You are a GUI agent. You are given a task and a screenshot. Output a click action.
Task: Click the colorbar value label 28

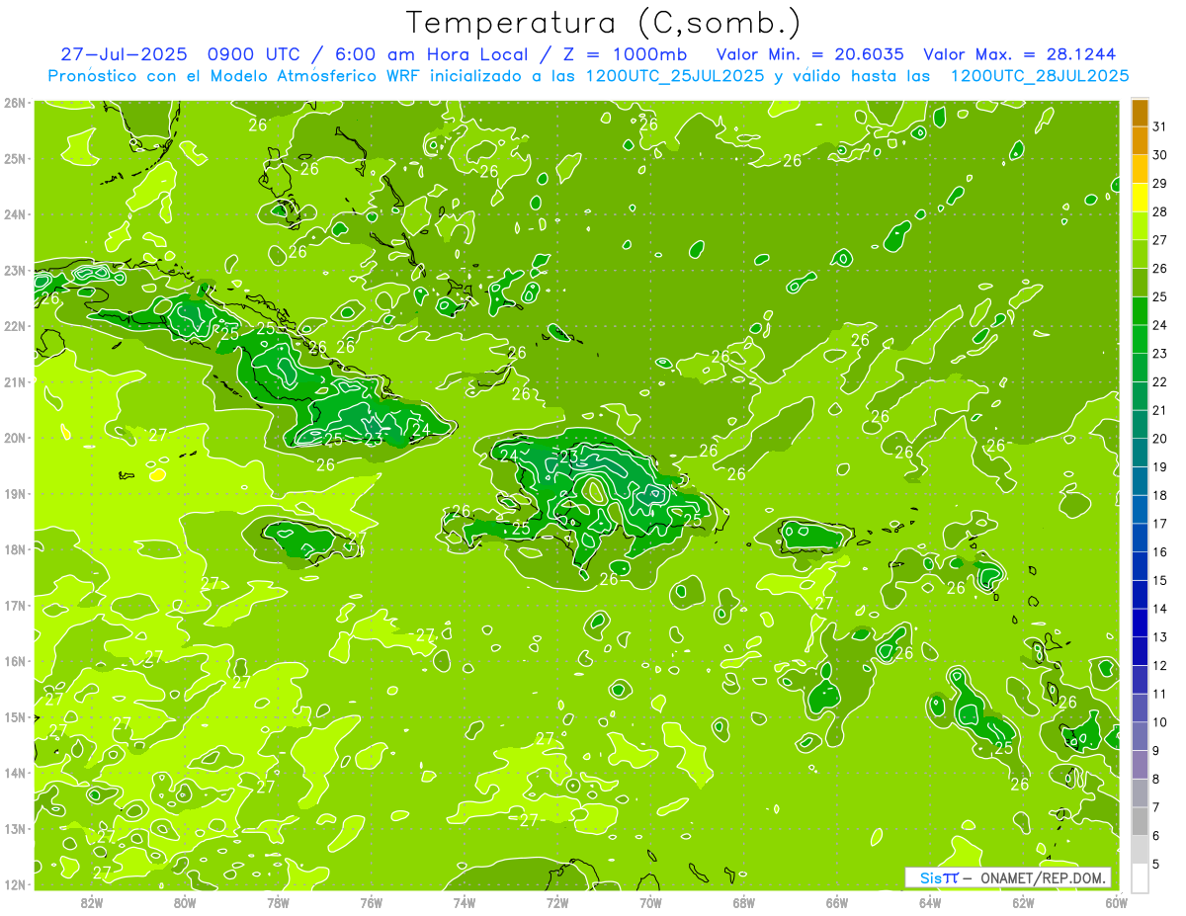(x=1159, y=210)
